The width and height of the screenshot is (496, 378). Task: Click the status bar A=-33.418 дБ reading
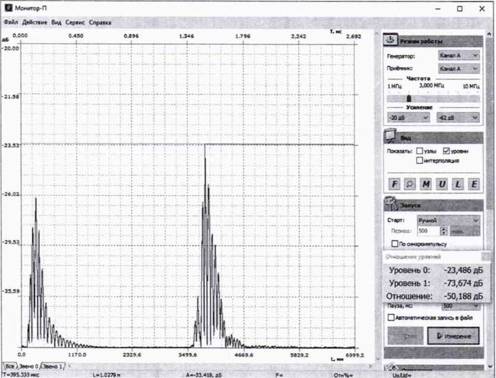point(204,375)
